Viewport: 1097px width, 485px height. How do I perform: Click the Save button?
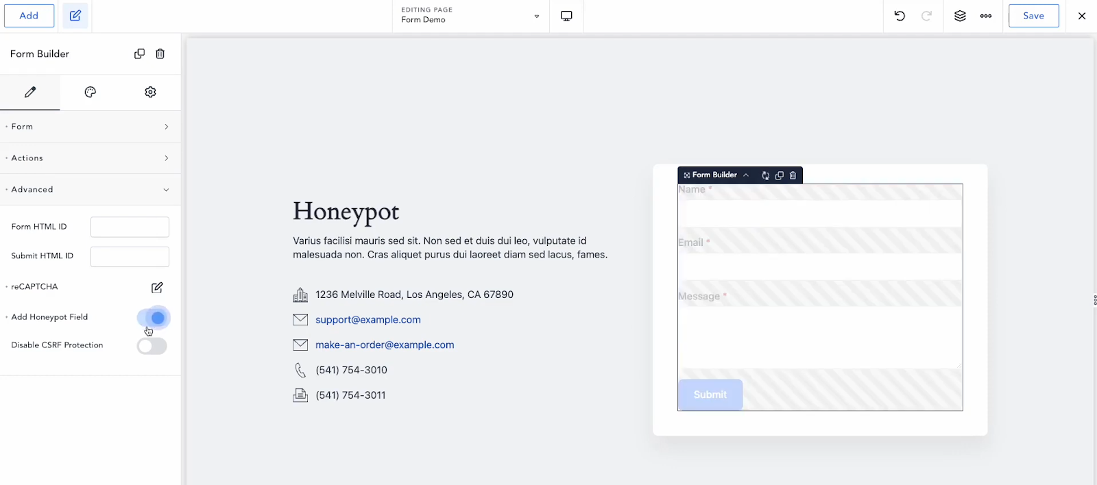tap(1033, 16)
